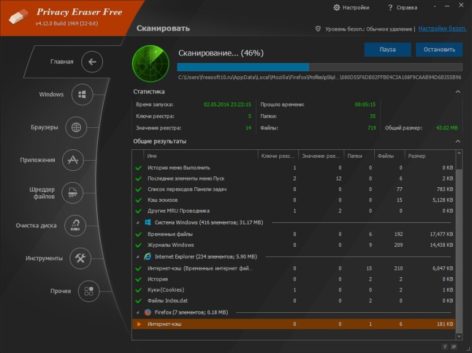Toggle checkmark for Куки (Cookies) row
This screenshot has width=472, height=353.
click(138, 290)
